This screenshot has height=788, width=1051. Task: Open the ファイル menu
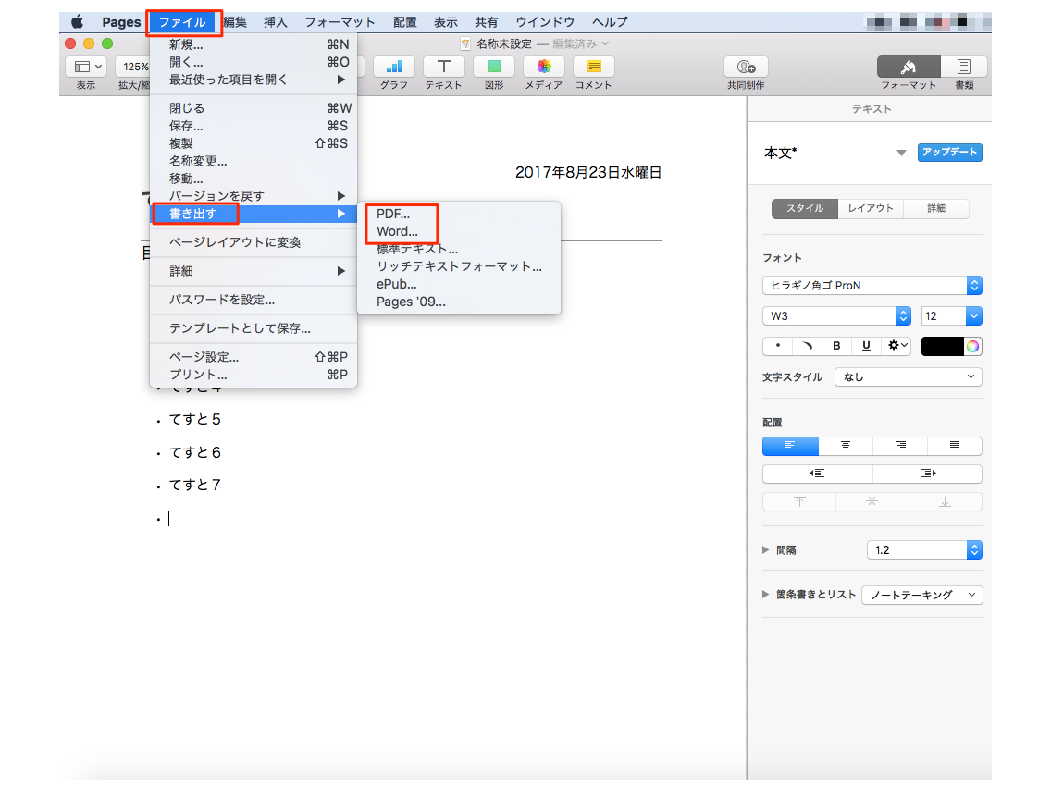coord(182,22)
